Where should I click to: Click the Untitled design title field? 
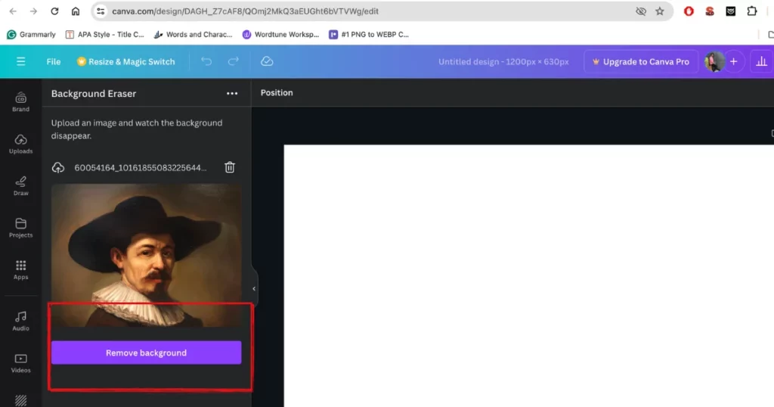[x=503, y=62]
